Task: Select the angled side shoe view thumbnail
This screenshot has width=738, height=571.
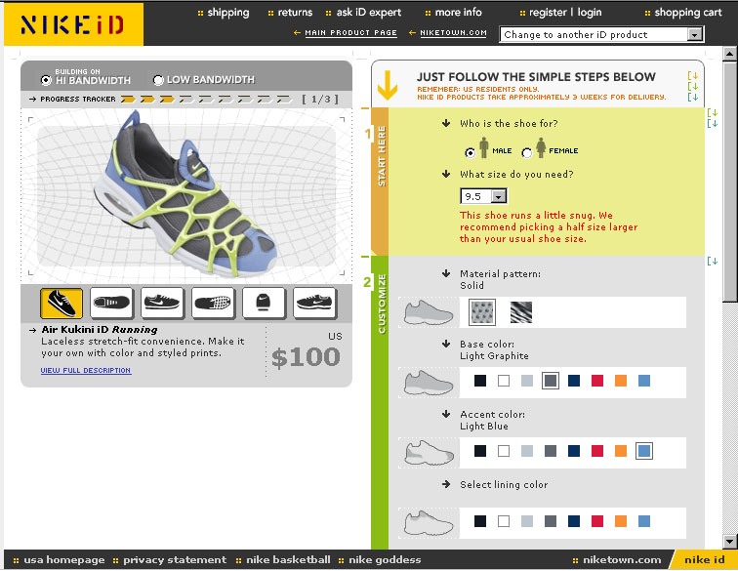Action: click(61, 304)
